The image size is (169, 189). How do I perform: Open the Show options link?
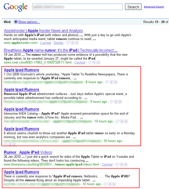29,22
